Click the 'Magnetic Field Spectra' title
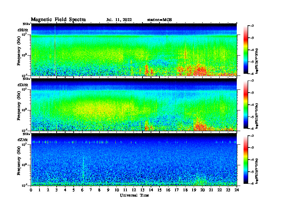282x218 pixels. pyautogui.click(x=58, y=20)
